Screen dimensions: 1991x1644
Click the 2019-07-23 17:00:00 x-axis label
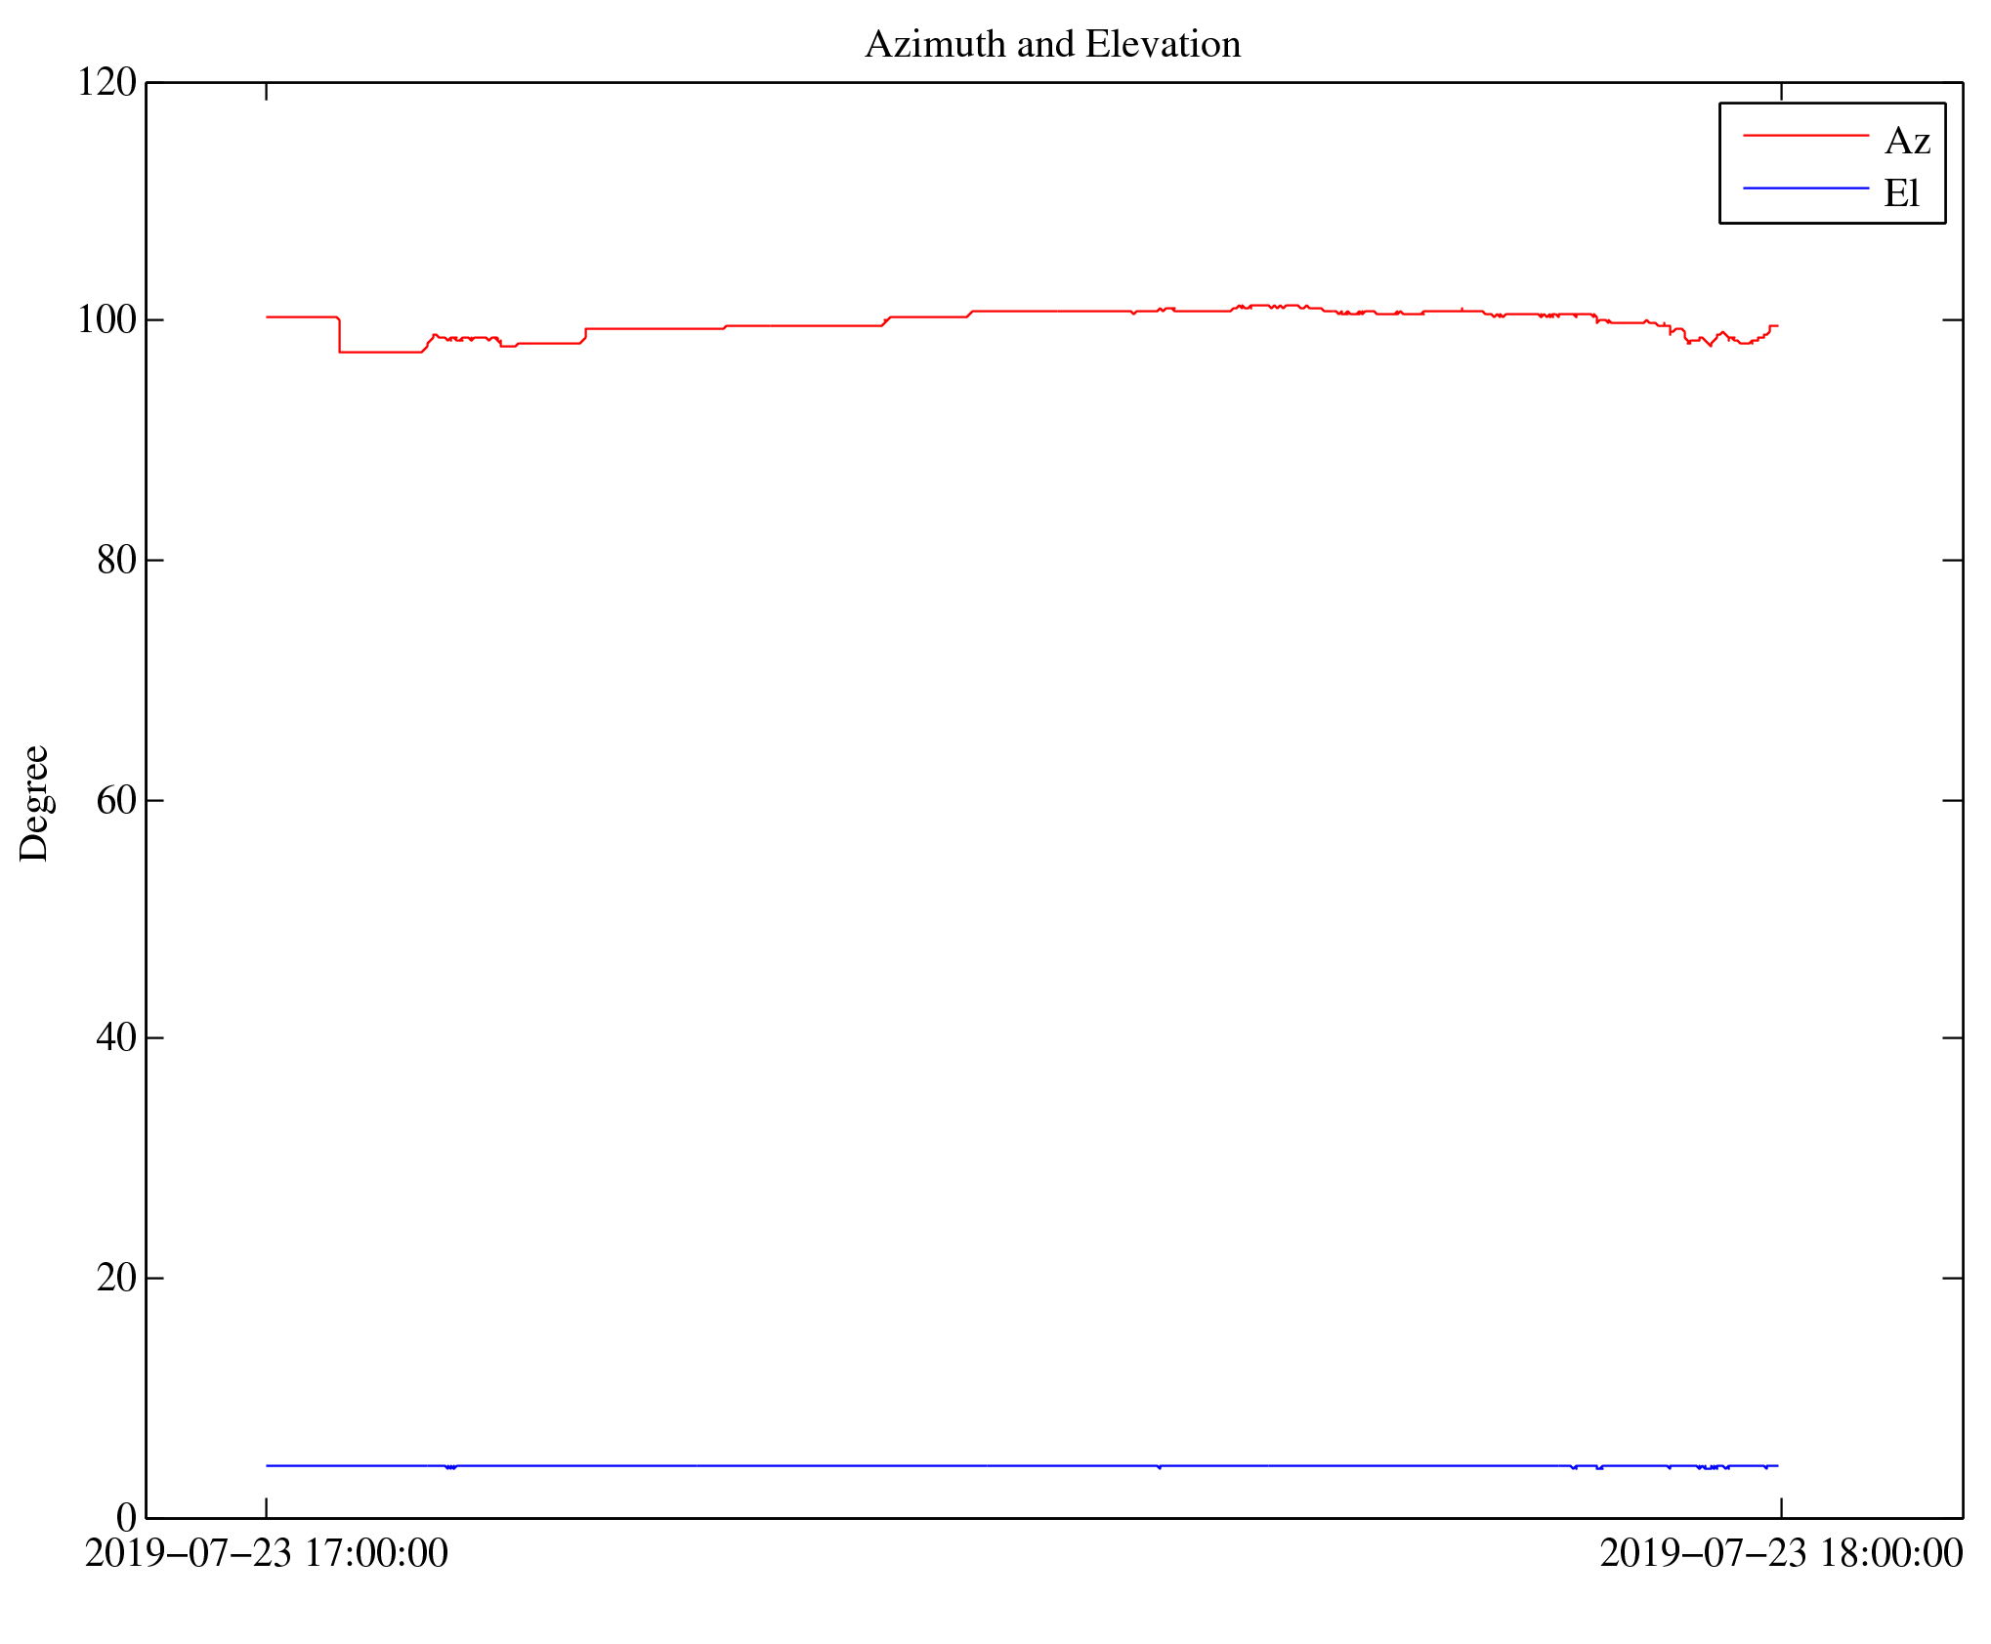click(267, 1554)
